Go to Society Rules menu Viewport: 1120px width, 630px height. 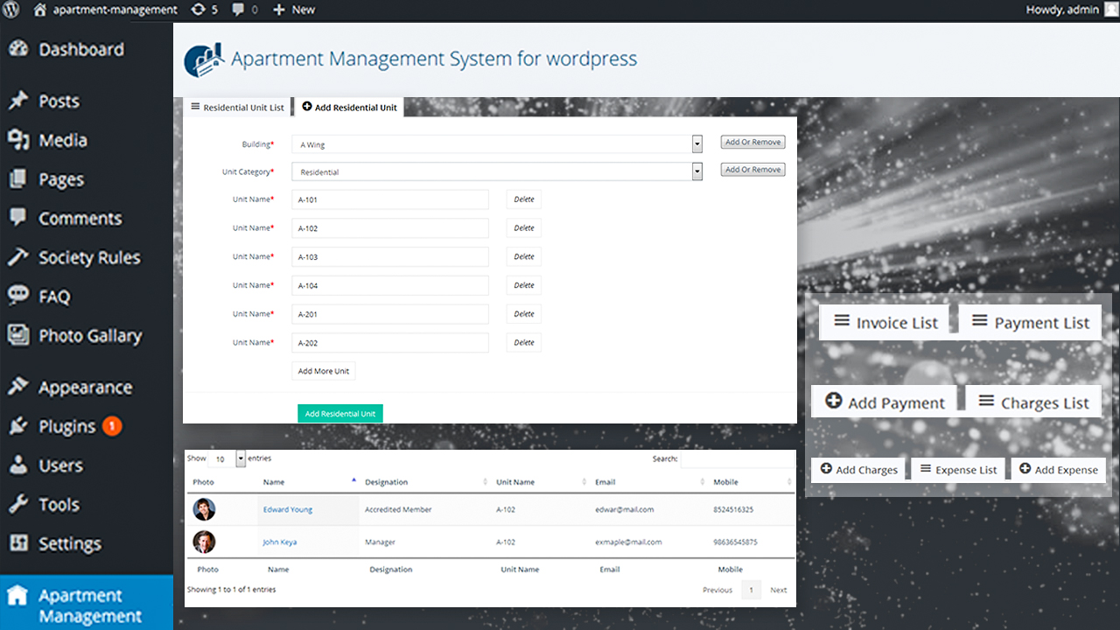pyautogui.click(x=88, y=258)
